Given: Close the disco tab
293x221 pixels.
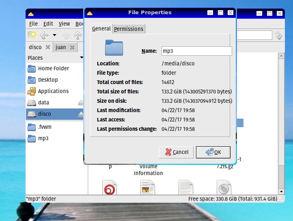Looking at the screenshot, I should [47, 47].
